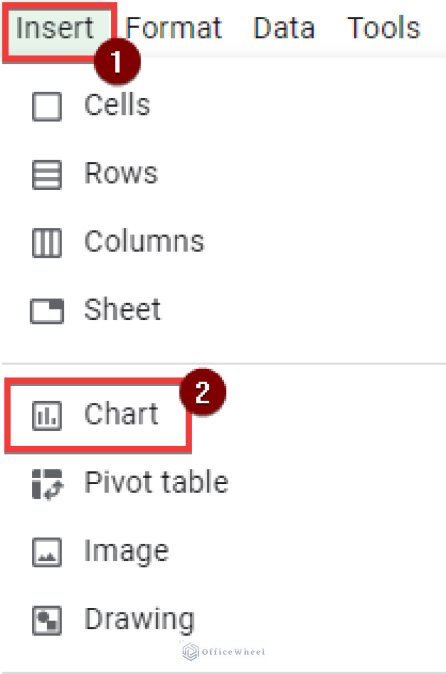The height and width of the screenshot is (674, 446).
Task: Open the Tools menu
Action: [x=383, y=27]
